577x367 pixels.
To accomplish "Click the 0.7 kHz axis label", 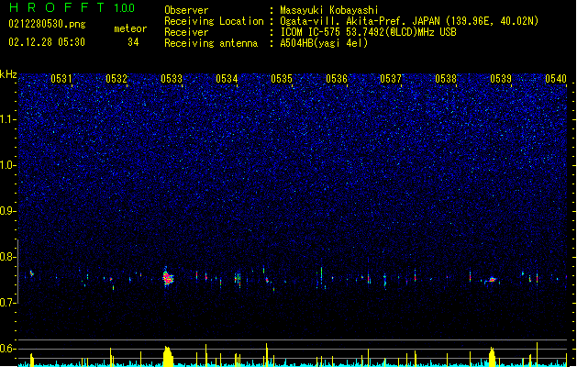I will click(8, 303).
